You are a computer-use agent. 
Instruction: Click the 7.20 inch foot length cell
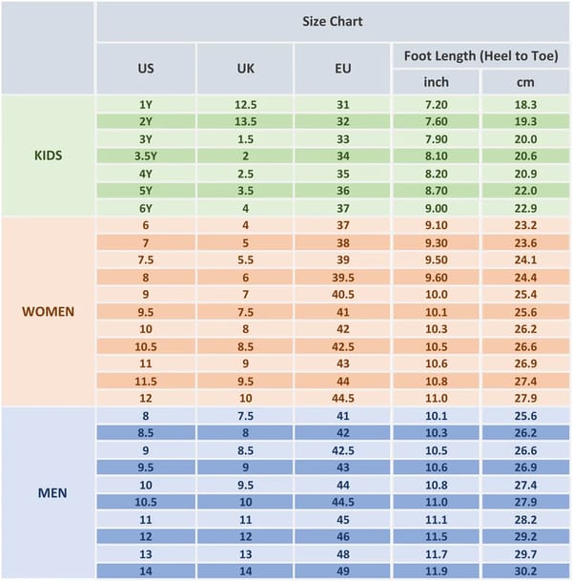point(436,104)
